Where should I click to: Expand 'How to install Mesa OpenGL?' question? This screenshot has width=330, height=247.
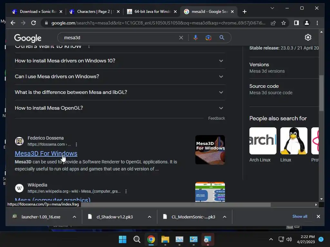point(120,108)
